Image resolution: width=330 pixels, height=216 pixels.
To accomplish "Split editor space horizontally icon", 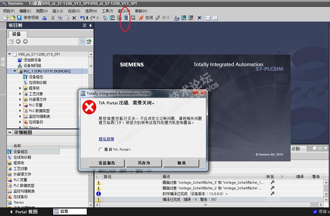I will pos(208,18).
